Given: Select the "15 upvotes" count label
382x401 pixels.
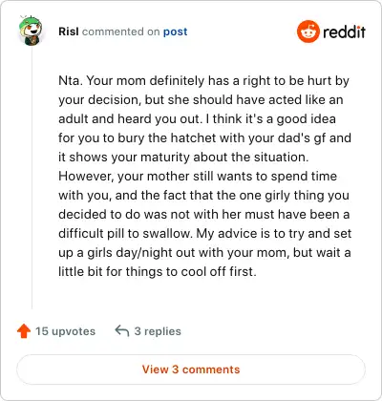Looking at the screenshot, I should tap(65, 331).
